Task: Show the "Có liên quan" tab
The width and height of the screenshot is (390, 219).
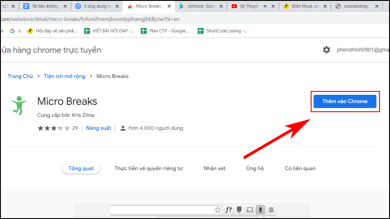Action: pos(300,168)
